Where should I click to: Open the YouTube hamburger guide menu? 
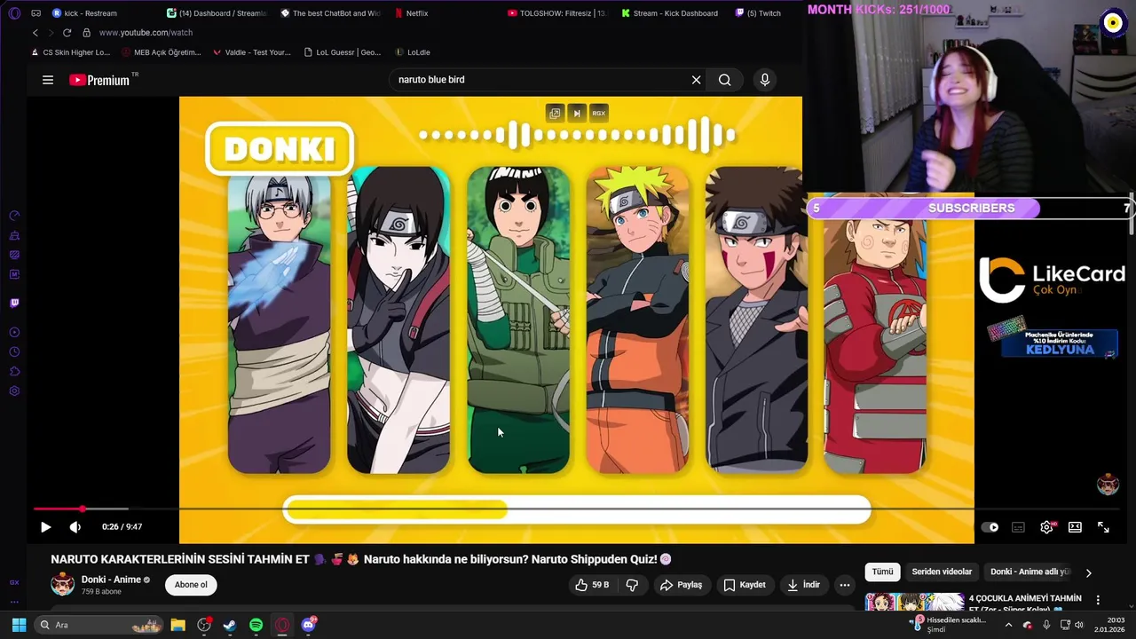click(48, 80)
